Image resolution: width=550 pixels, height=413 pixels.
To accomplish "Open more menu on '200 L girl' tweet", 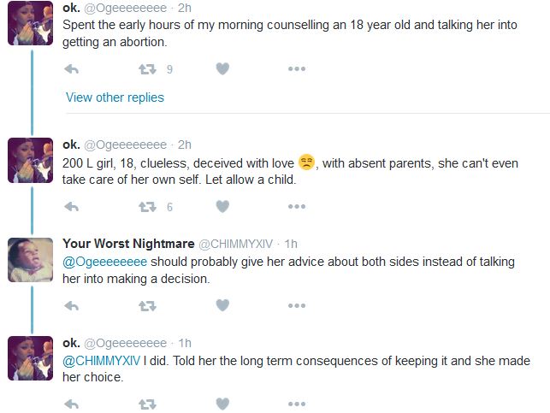I will coord(297,206).
